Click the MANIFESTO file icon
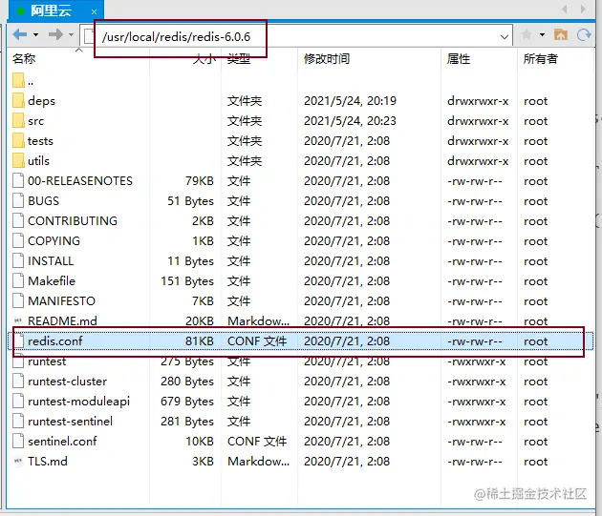This screenshot has width=602, height=516. point(18,300)
